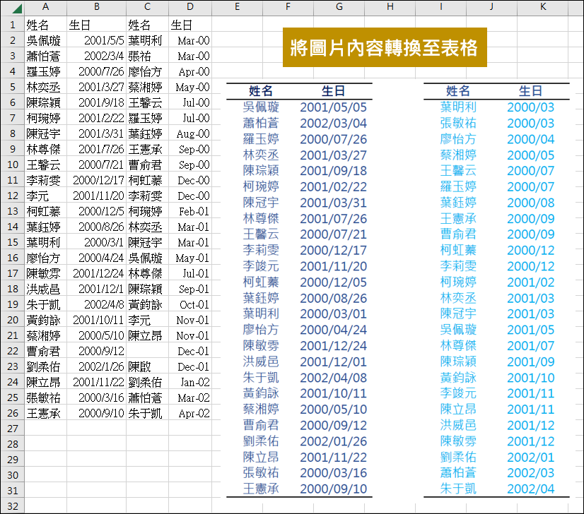This screenshot has height=514, width=584.
Task: Select date cell 2000/12/17
Action: tap(96, 180)
